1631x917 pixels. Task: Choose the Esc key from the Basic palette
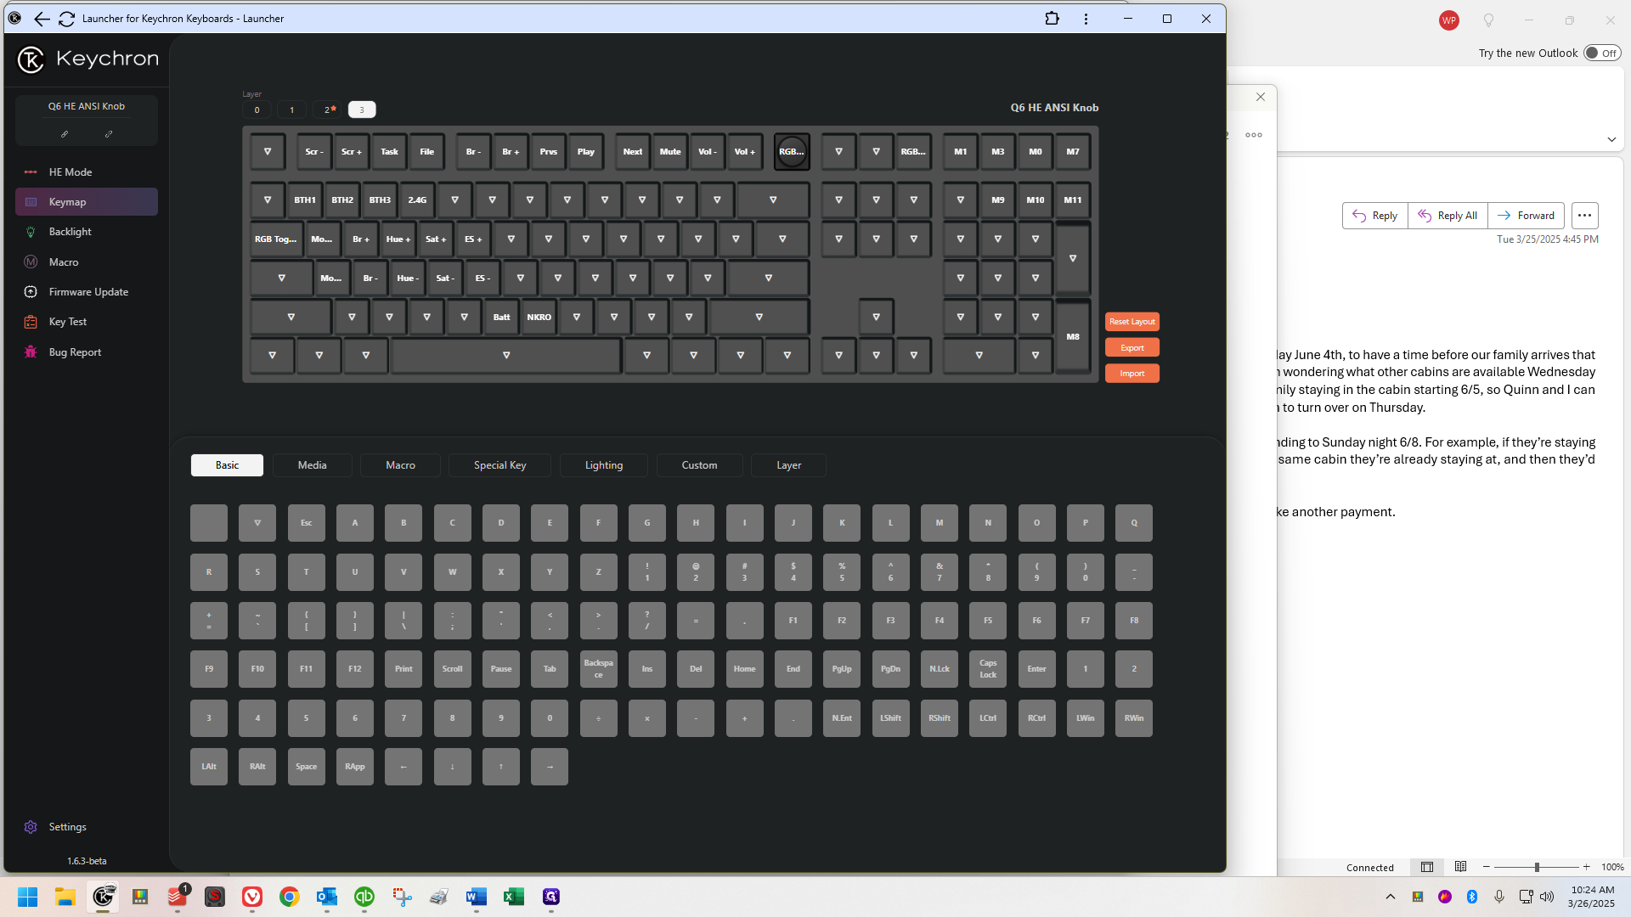[x=306, y=523]
